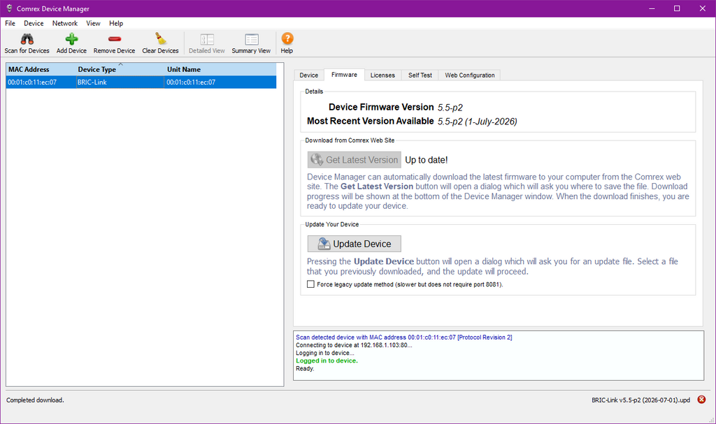The image size is (716, 424).
Task: Click the BRIC-Link v5.5-p2 .upd filename
Action: (x=640, y=400)
